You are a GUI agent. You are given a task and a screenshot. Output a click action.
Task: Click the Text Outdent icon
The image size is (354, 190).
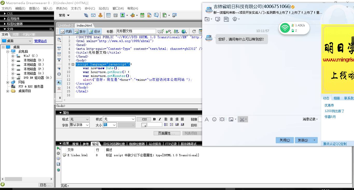coord(177,125)
